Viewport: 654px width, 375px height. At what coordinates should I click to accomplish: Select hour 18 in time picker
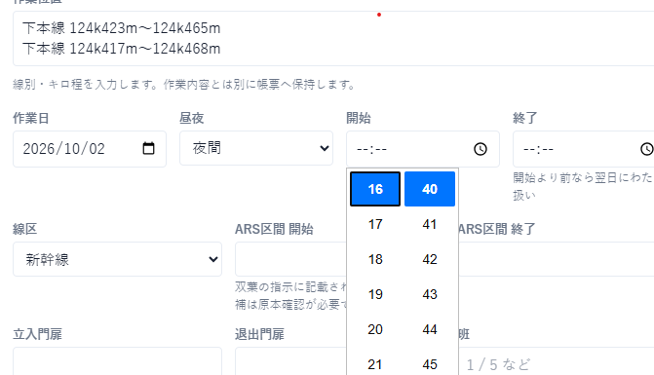375,259
